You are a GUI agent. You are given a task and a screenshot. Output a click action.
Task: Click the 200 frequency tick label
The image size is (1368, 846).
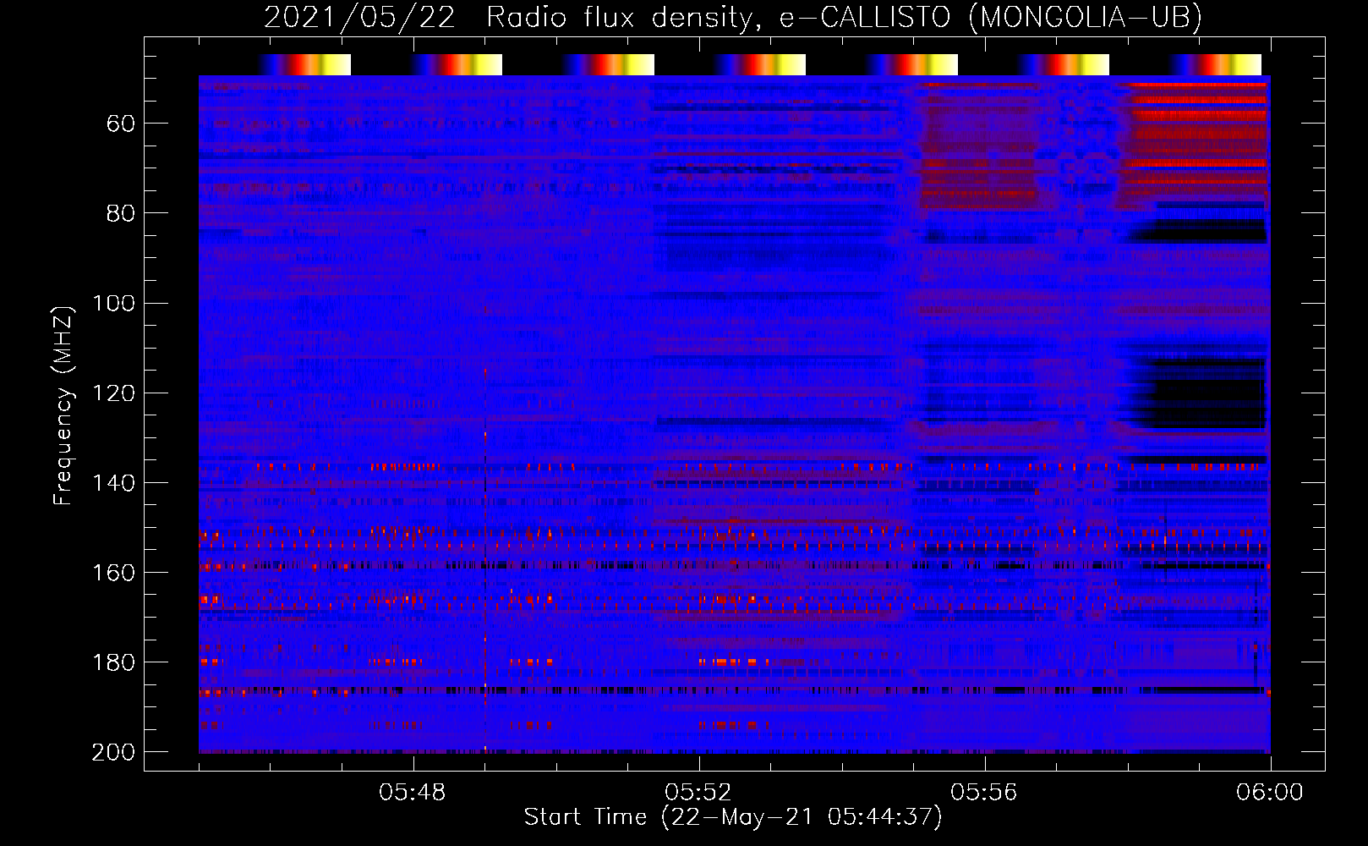point(114,752)
